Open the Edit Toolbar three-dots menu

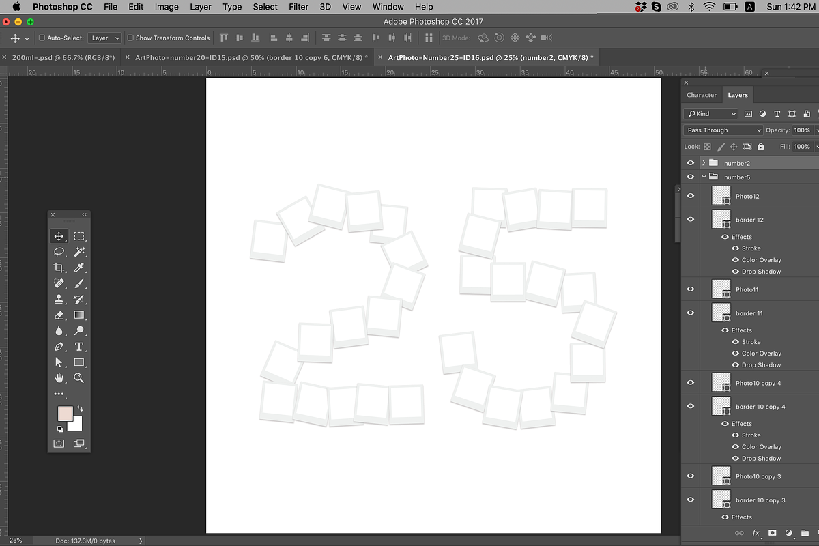pyautogui.click(x=59, y=394)
